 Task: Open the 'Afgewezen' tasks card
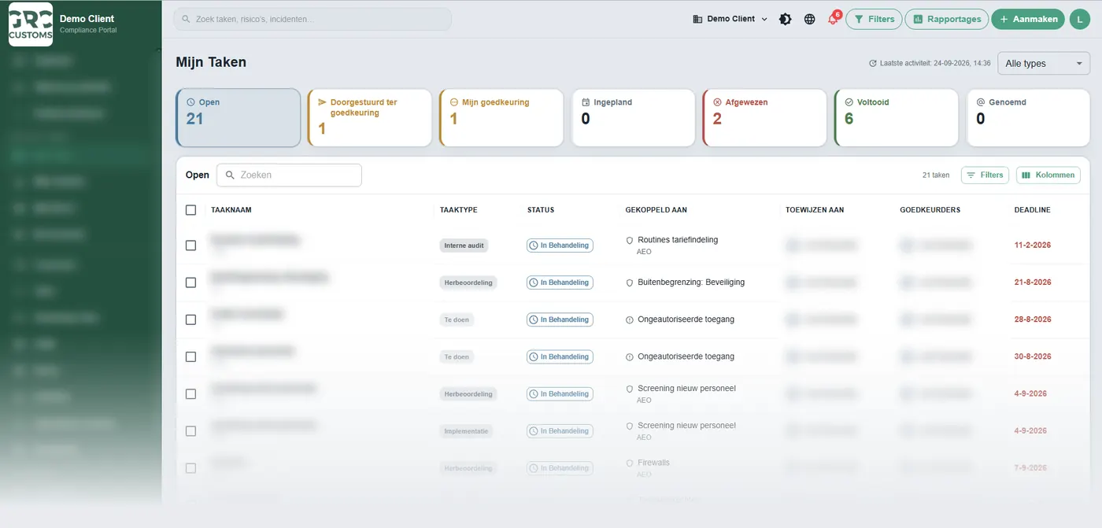[764, 117]
